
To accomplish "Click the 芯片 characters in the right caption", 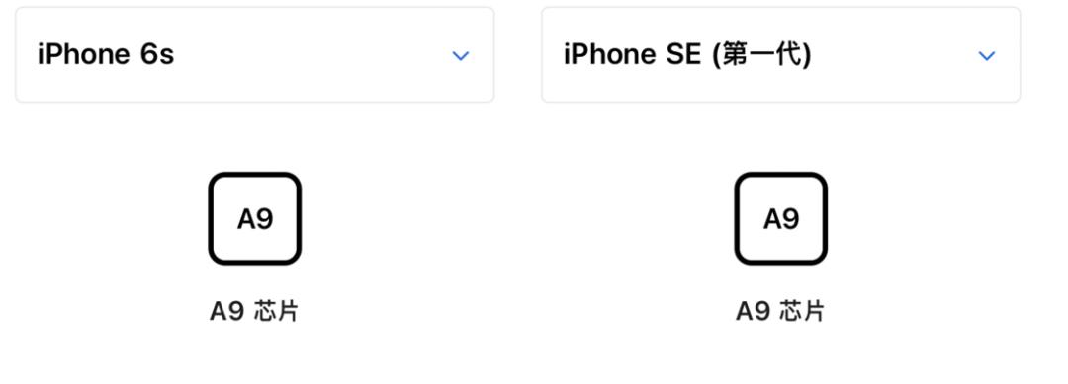I will [802, 311].
